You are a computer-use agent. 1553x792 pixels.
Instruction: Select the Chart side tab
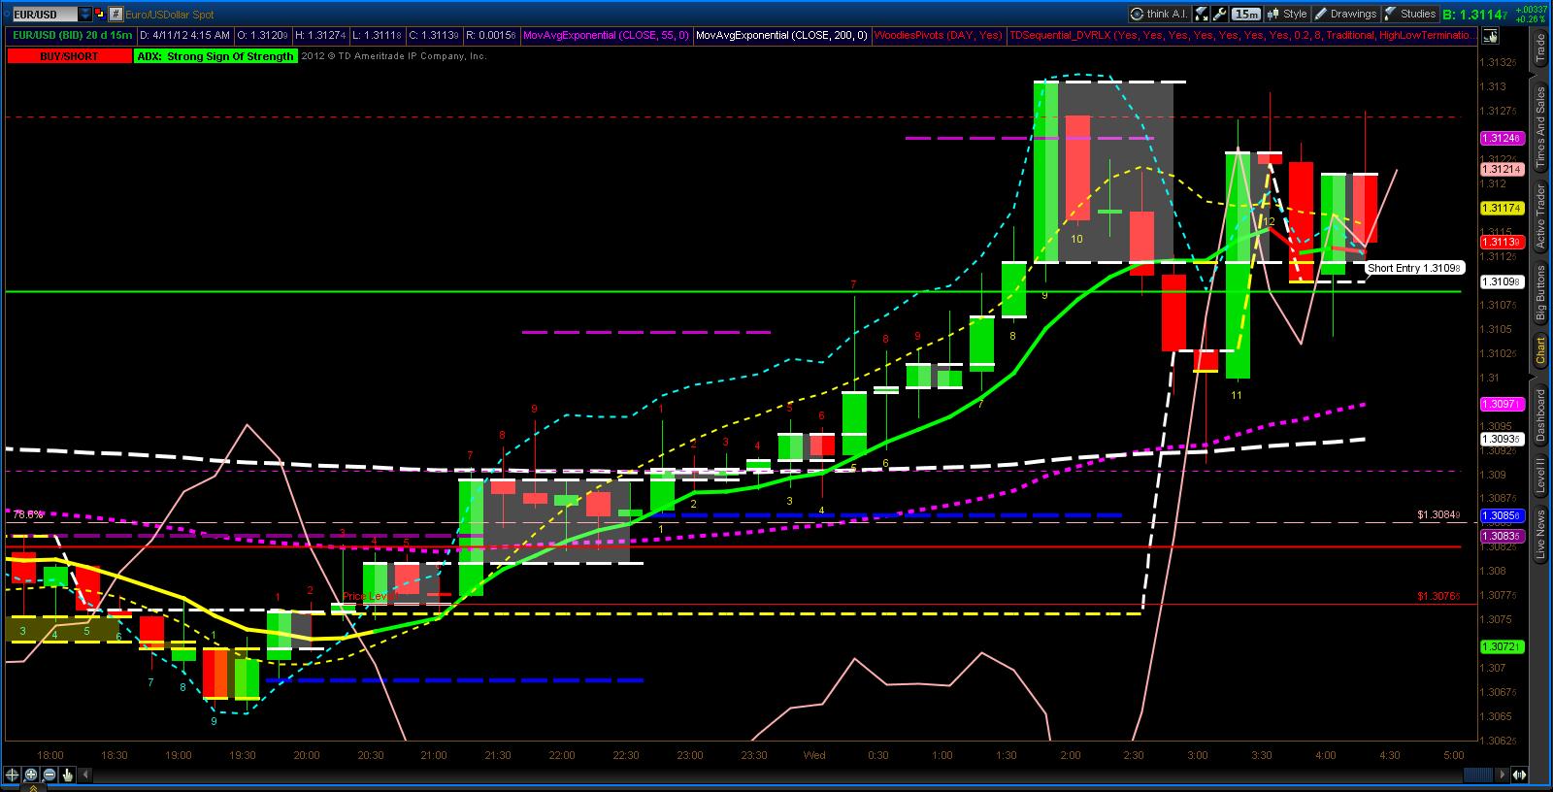[x=1539, y=349]
